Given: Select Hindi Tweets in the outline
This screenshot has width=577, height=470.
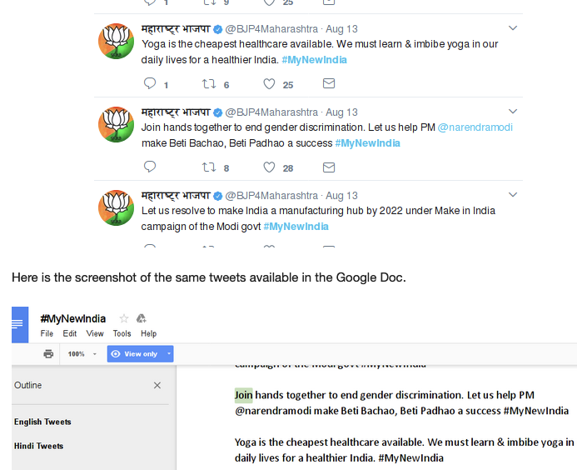Looking at the screenshot, I should click(39, 446).
